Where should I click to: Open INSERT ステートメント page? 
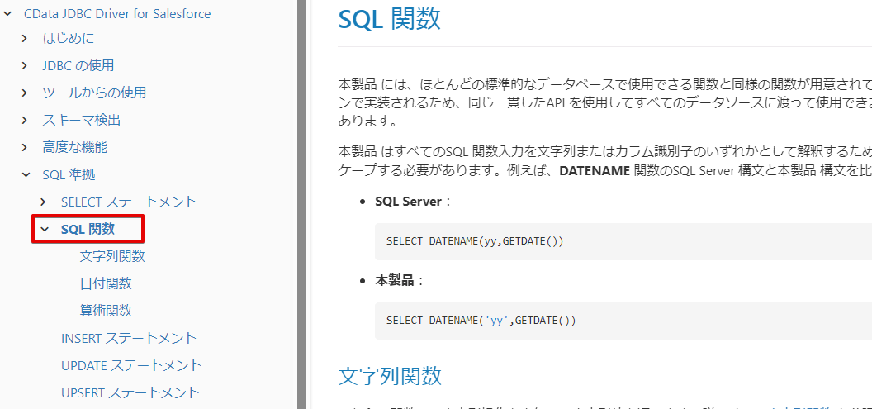pyautogui.click(x=129, y=338)
